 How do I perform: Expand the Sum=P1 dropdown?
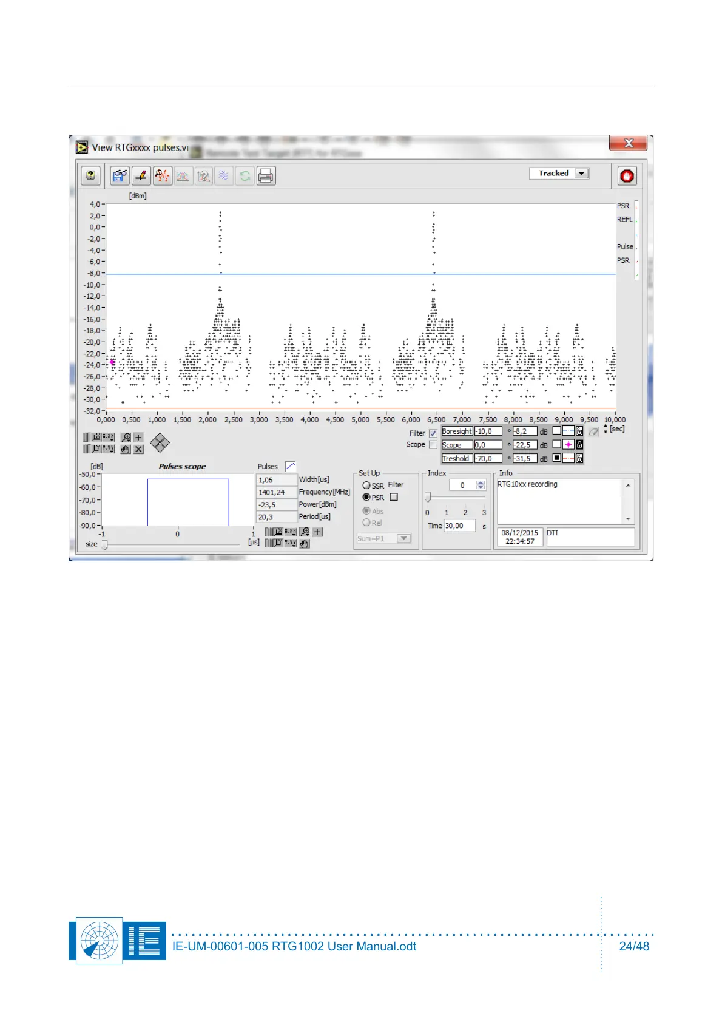tap(403, 538)
